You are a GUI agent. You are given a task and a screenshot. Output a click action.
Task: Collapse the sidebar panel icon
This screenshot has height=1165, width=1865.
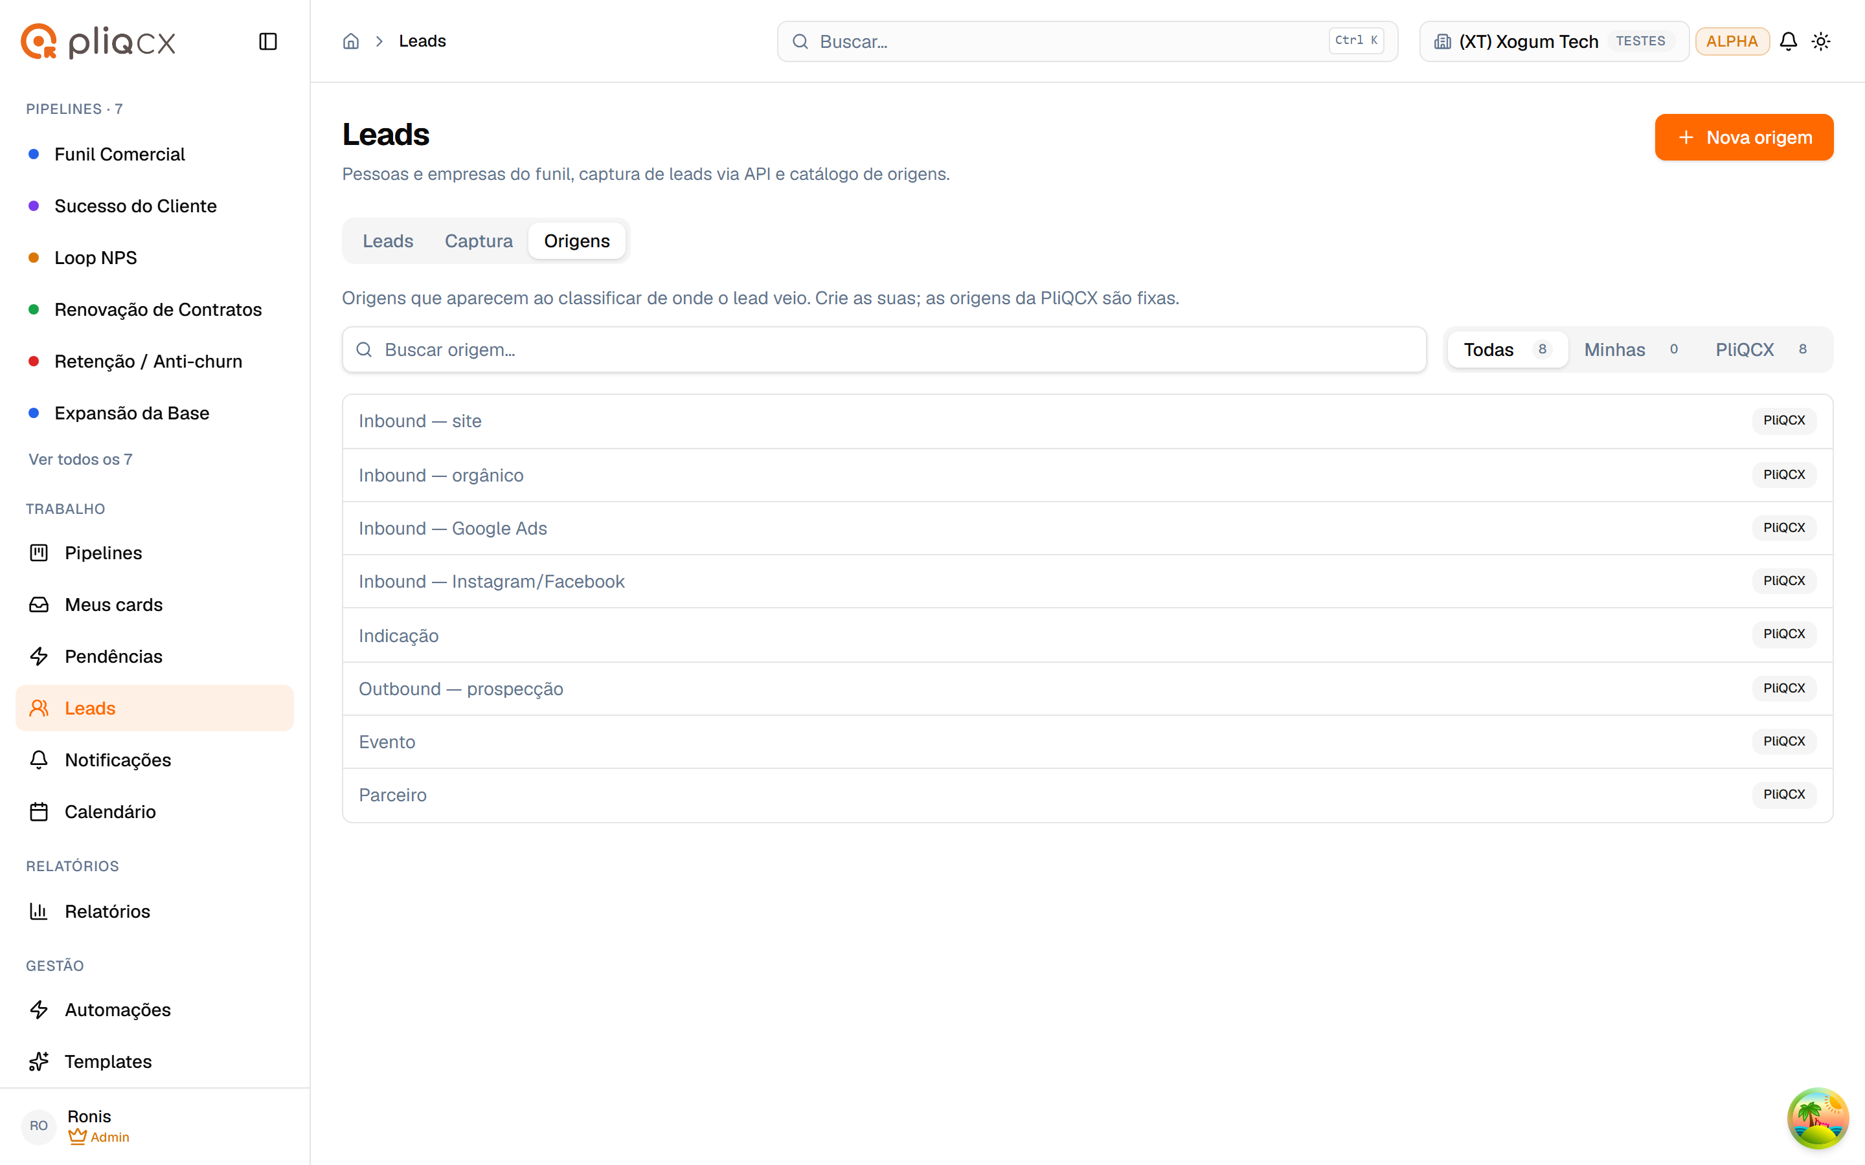coord(267,41)
